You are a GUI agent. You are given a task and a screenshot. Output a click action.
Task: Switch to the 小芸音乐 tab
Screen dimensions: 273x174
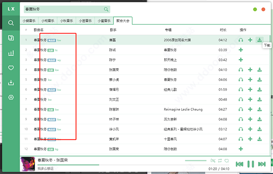click(85, 21)
